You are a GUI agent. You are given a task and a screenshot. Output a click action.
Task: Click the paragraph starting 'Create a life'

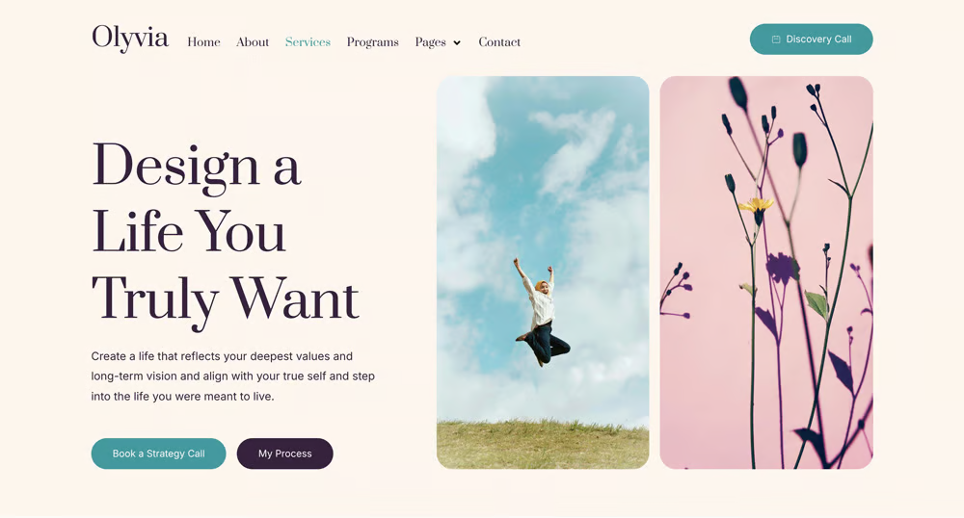[x=233, y=376]
